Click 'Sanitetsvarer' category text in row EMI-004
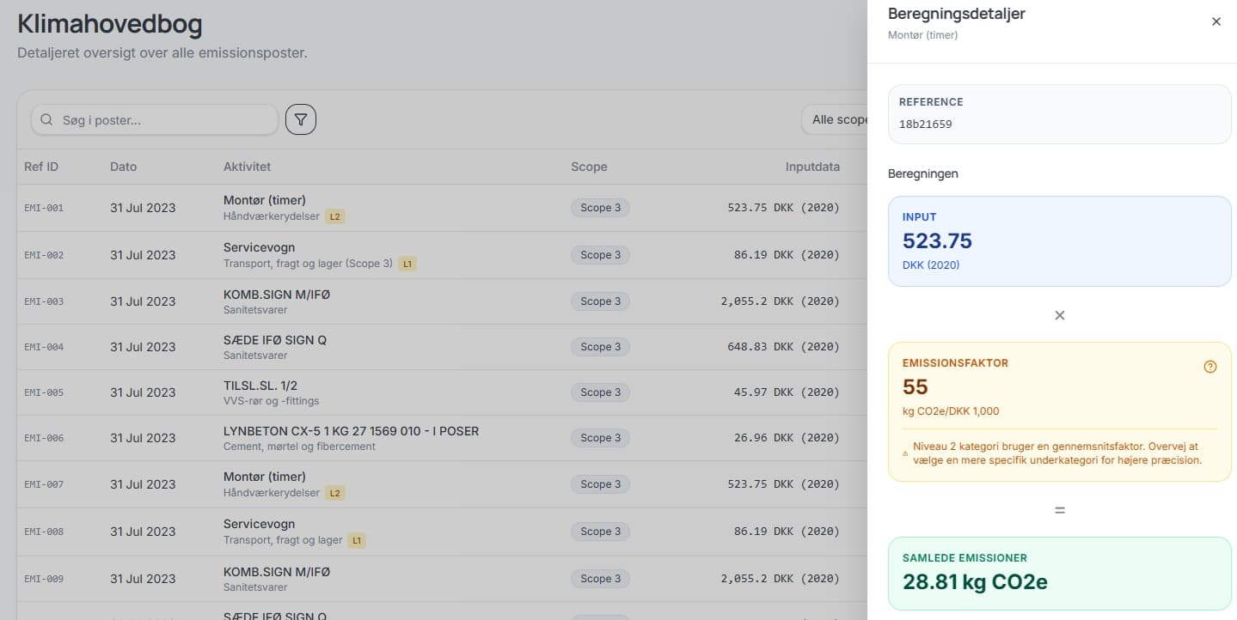The width and height of the screenshot is (1237, 620). 255,356
